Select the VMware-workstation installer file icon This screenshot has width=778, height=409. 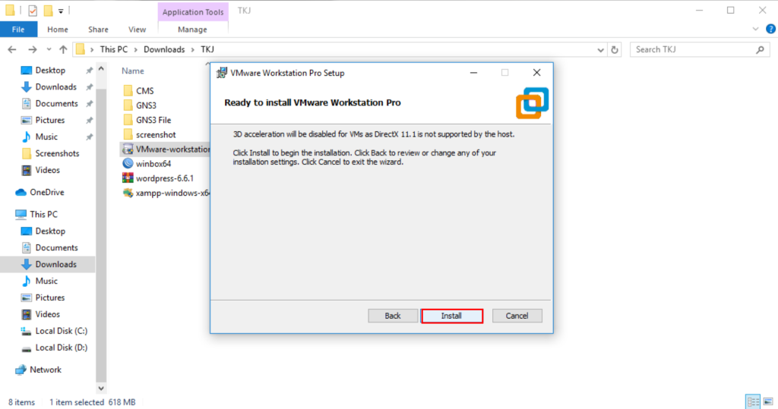click(128, 149)
